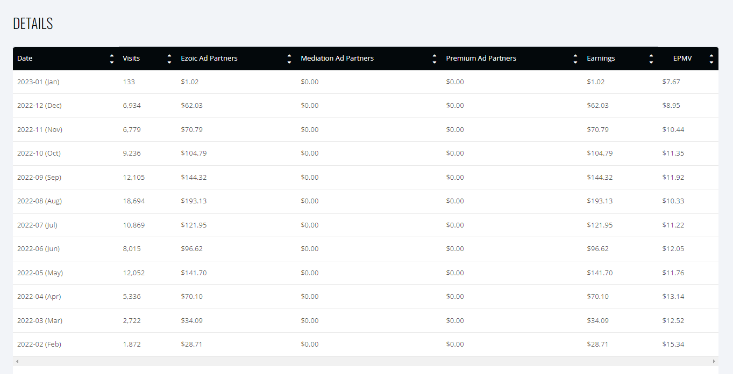Viewport: 733px width, 374px height.
Task: Click EPMV value $11.92
Action: point(673,178)
